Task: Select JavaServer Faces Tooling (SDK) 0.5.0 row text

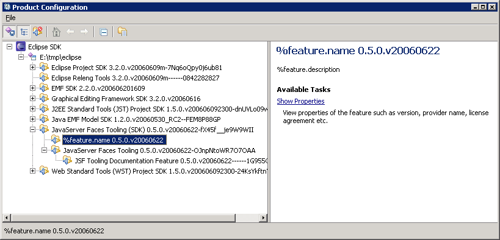Action: click(153, 130)
